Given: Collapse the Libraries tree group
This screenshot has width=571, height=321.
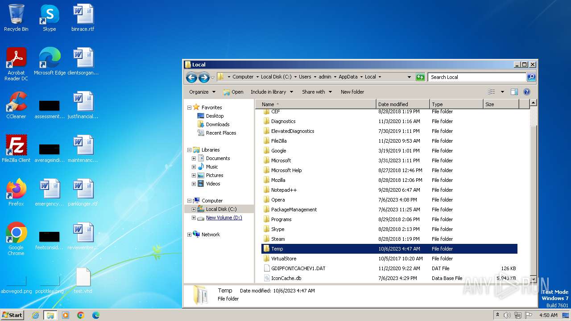Looking at the screenshot, I should click(189, 150).
